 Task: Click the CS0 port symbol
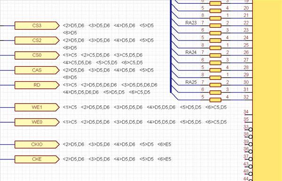click(37, 55)
